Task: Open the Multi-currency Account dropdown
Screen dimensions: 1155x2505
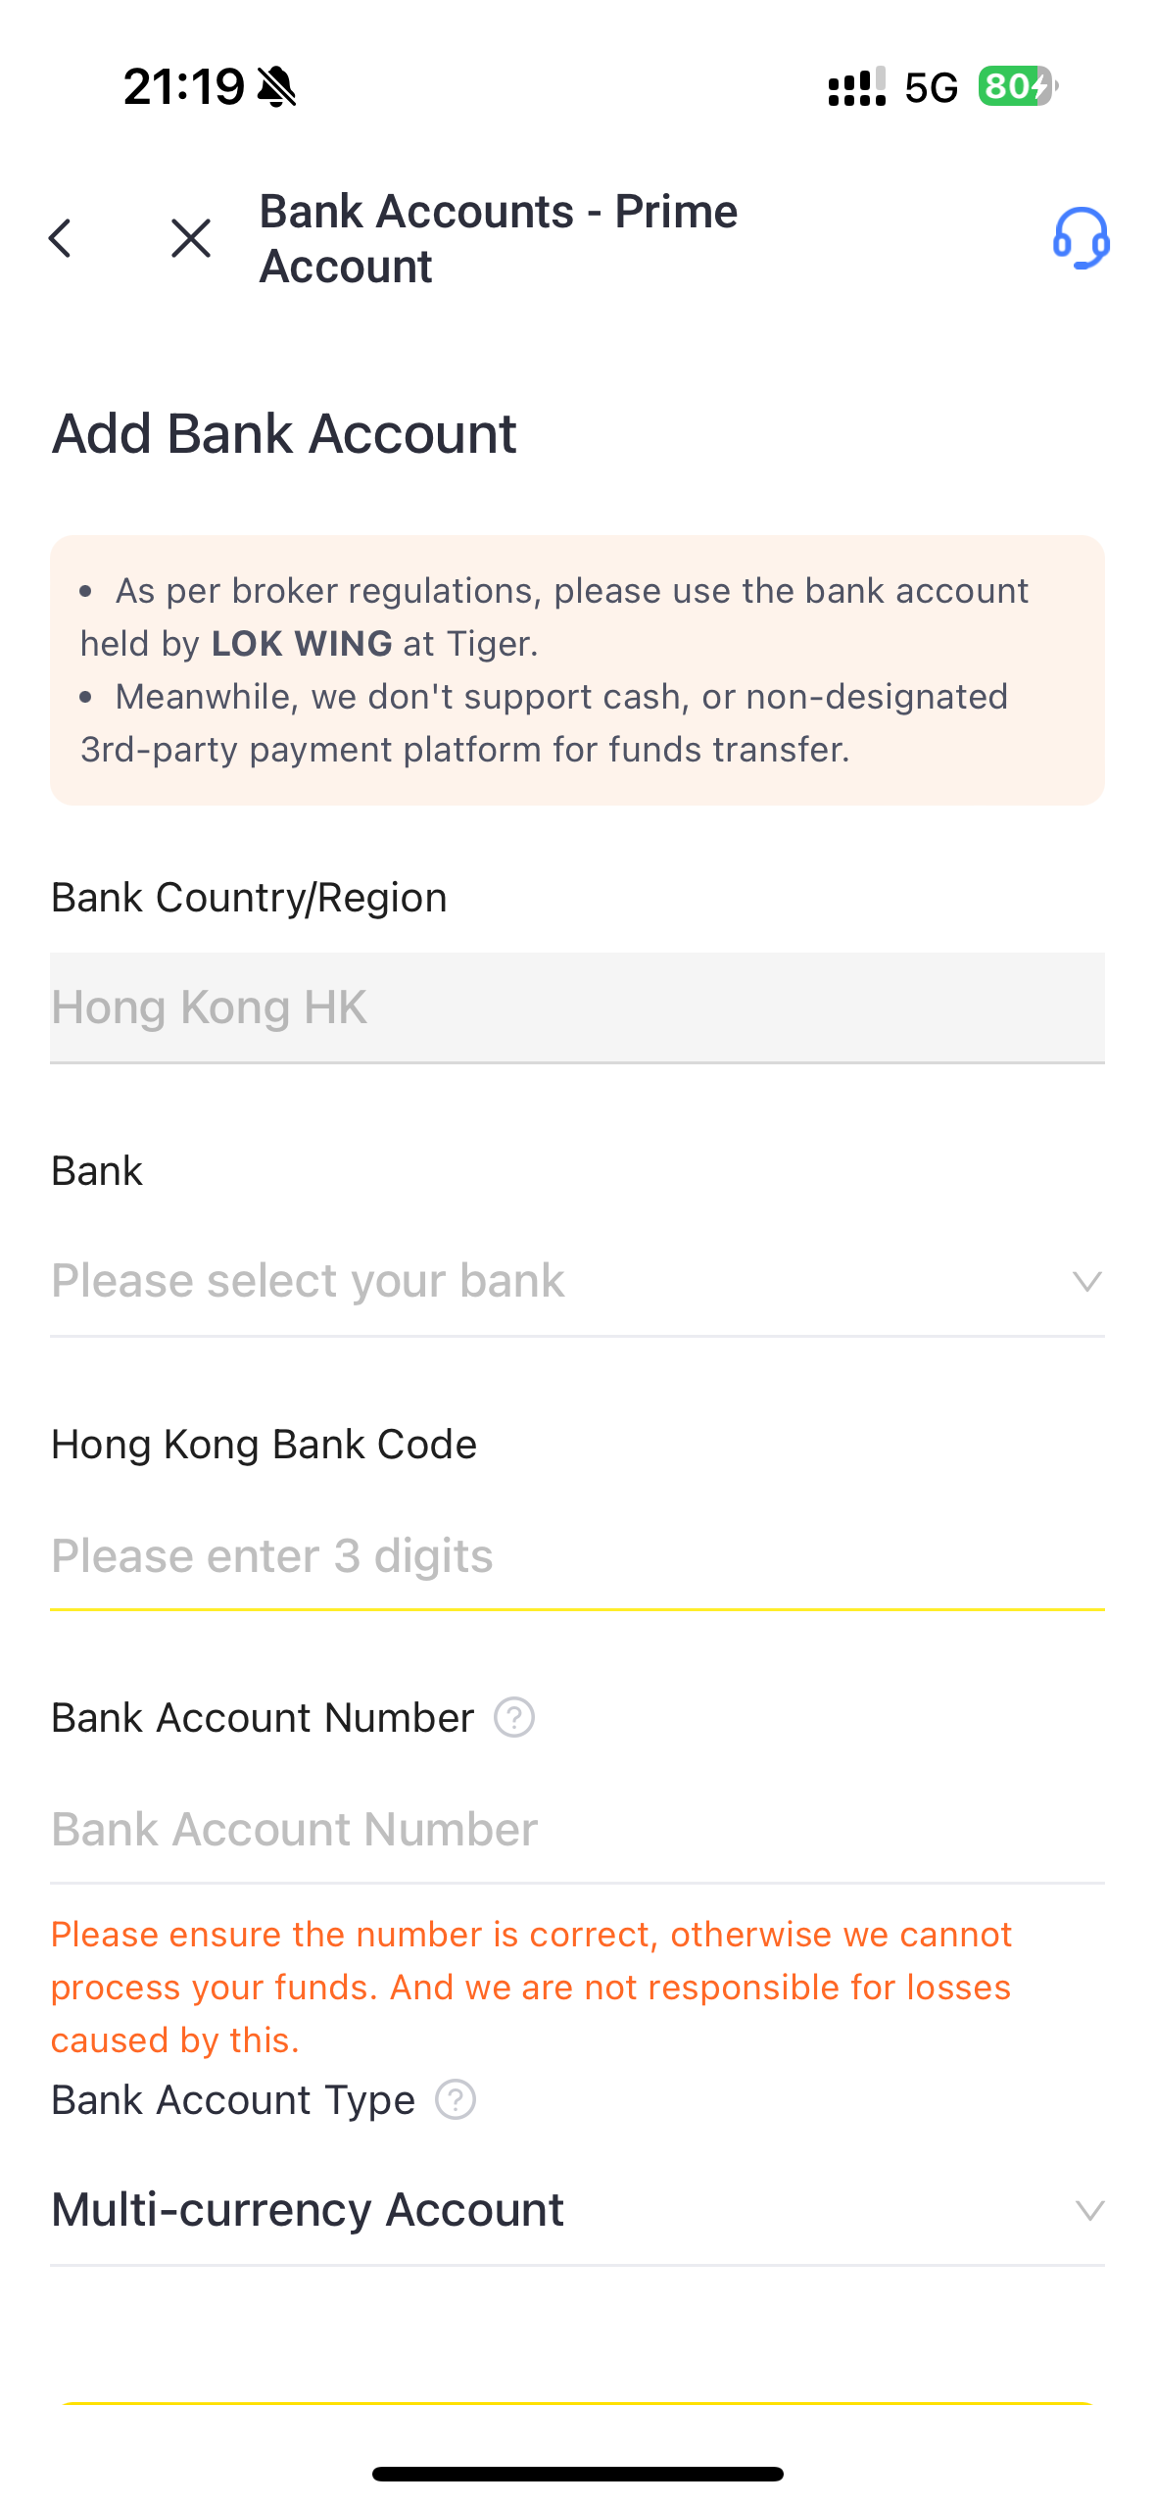Action: 577,2210
